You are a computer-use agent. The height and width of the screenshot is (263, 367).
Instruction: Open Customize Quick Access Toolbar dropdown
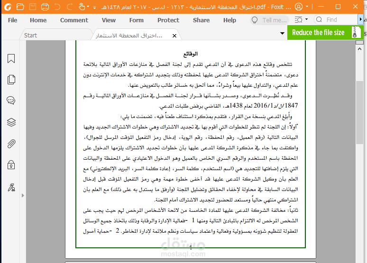94,8
